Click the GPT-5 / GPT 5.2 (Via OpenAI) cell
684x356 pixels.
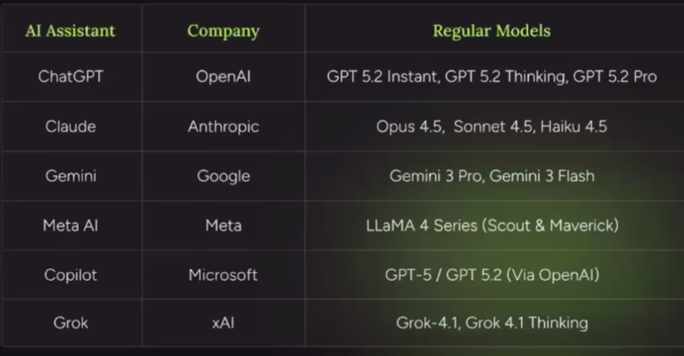[x=492, y=275]
